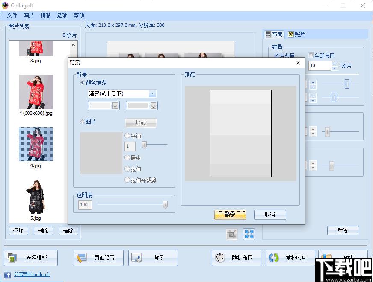Select the 4.jpg thumbnail
Image resolution: width=373 pixels, height=282 pixels.
click(x=36, y=144)
